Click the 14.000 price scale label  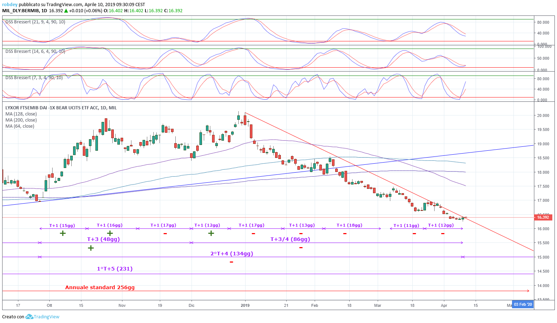click(x=543, y=286)
